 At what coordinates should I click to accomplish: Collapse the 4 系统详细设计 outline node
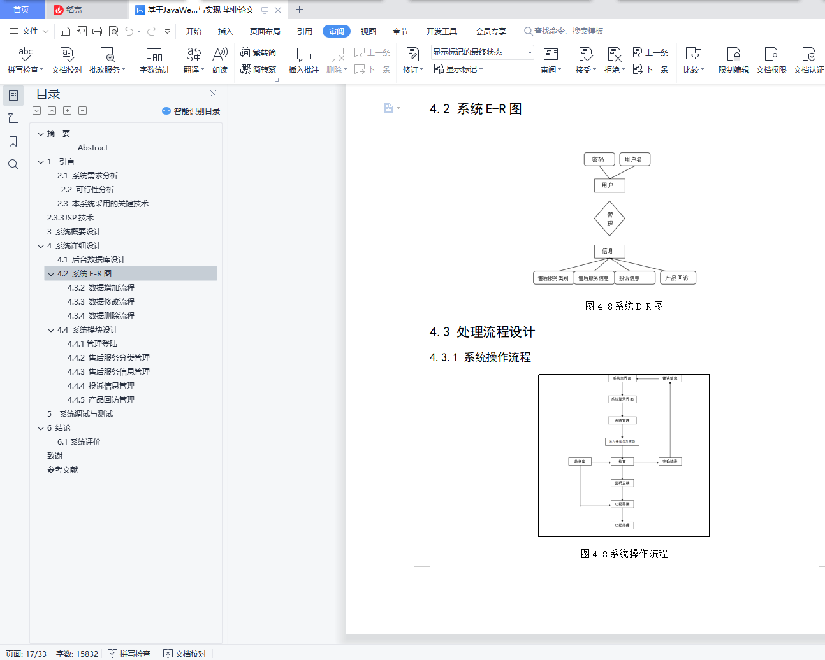[x=41, y=246]
